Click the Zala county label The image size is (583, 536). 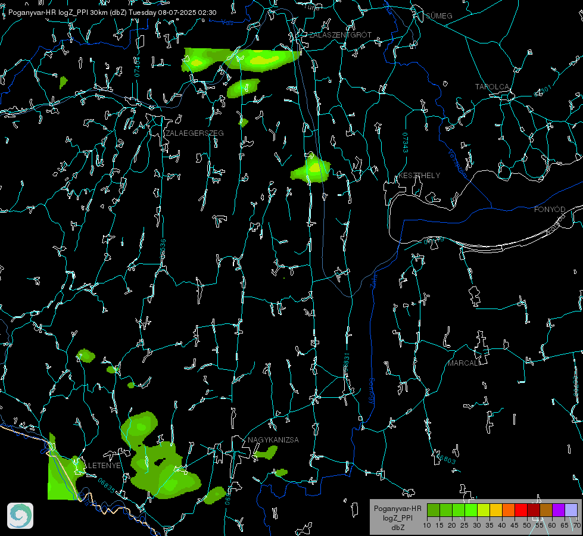373,280
